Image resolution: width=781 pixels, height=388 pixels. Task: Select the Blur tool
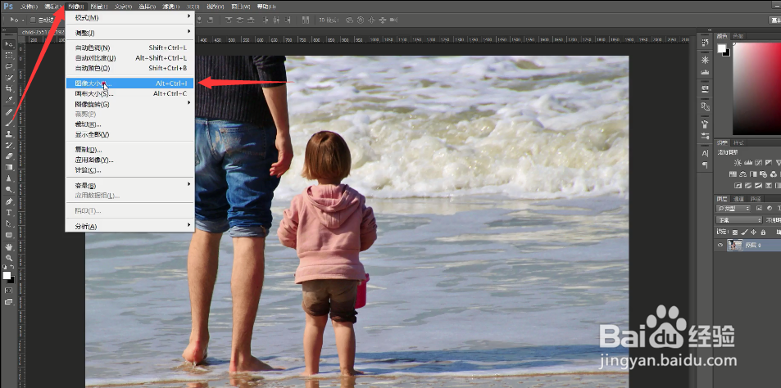click(9, 178)
